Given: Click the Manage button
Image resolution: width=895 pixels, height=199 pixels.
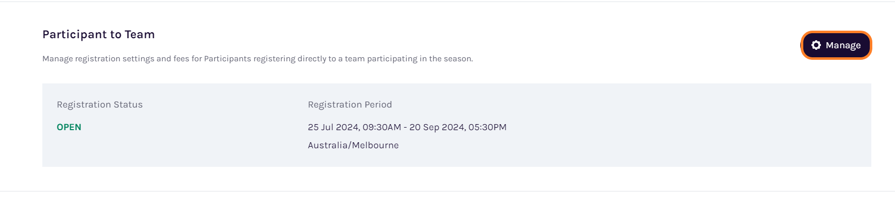Looking at the screenshot, I should [x=836, y=45].
